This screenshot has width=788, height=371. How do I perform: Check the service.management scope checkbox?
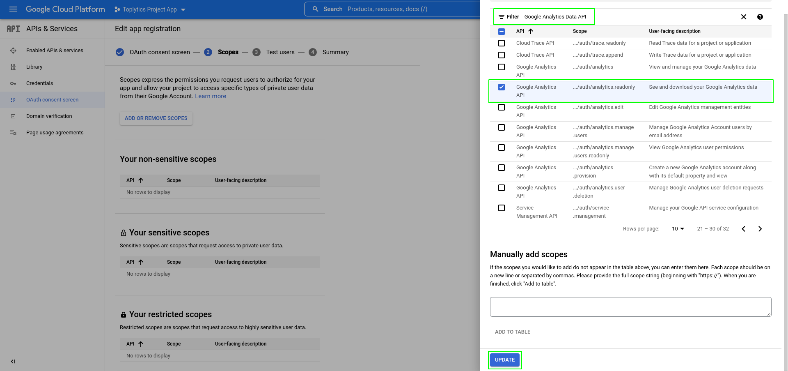pyautogui.click(x=502, y=208)
